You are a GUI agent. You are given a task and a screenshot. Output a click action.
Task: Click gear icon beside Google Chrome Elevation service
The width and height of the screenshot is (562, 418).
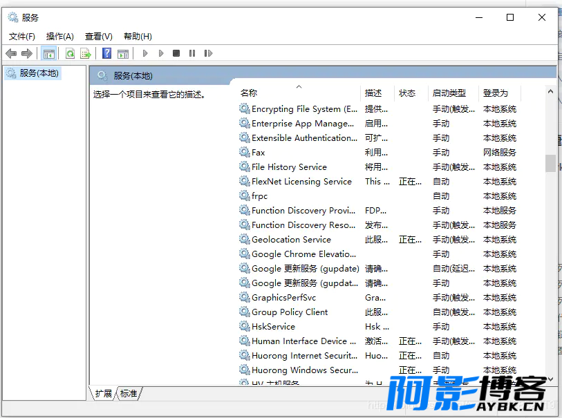[245, 254]
